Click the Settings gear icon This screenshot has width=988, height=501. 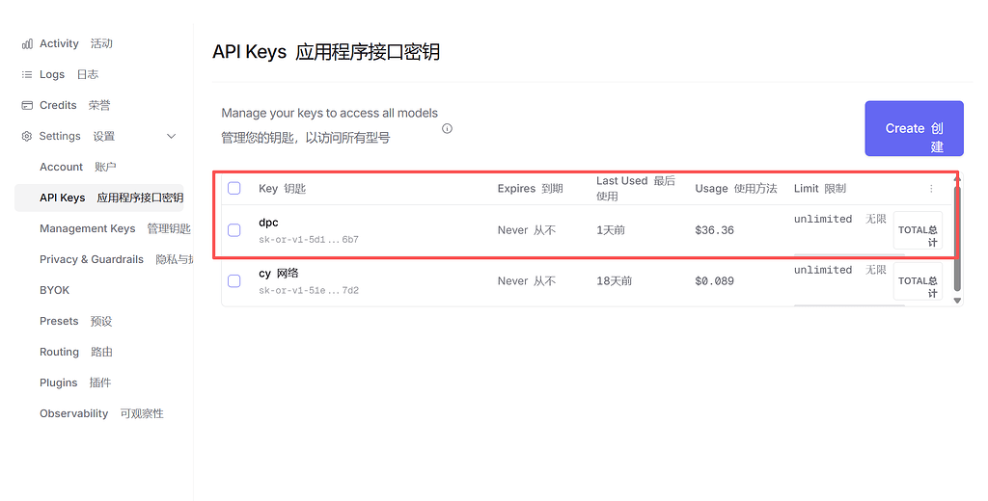[x=26, y=136]
